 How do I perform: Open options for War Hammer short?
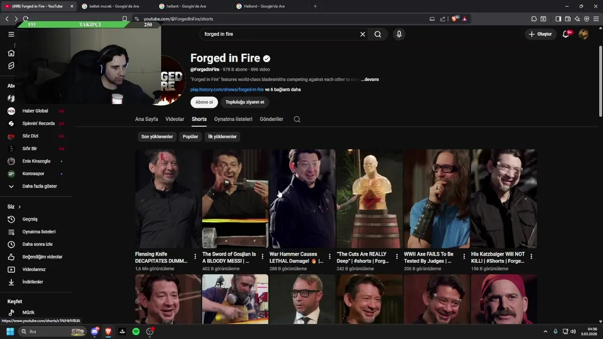(x=330, y=257)
